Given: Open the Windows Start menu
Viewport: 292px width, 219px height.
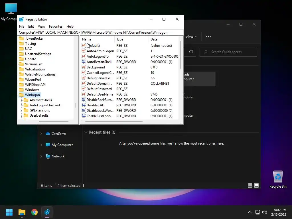Looking at the screenshot, I should point(9,212).
